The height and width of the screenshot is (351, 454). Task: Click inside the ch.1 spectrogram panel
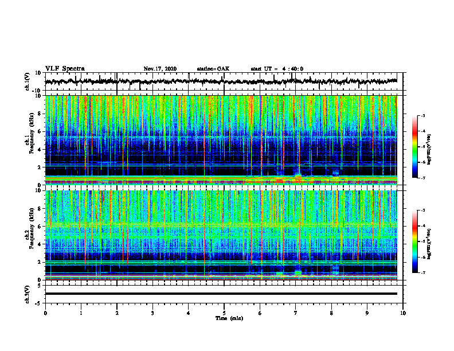221,140
